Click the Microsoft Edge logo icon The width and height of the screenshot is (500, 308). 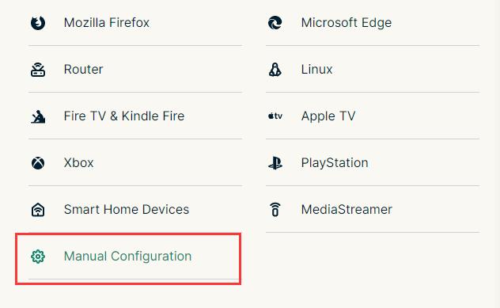[275, 23]
